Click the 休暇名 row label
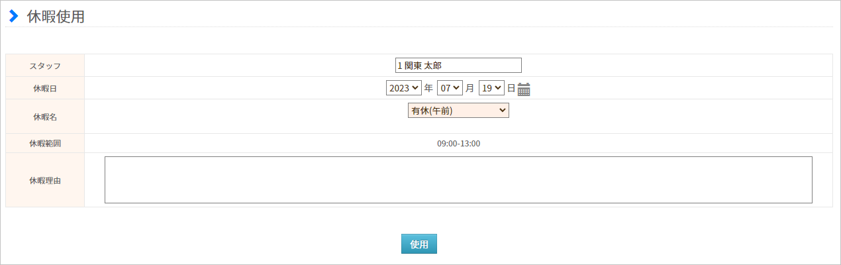Viewport: 841px width, 265px height. 45,117
